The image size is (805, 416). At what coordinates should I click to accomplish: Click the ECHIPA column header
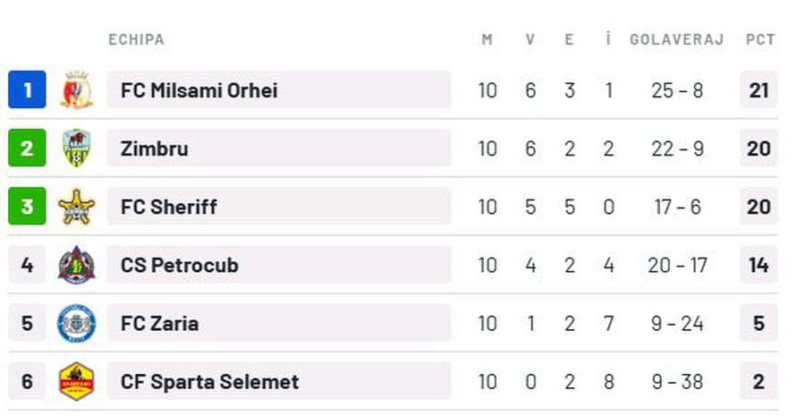(x=136, y=40)
